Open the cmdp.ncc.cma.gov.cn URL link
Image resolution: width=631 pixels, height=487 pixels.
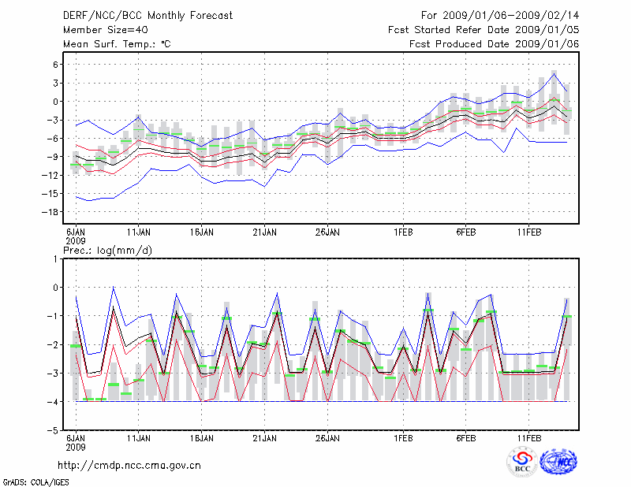pos(129,466)
